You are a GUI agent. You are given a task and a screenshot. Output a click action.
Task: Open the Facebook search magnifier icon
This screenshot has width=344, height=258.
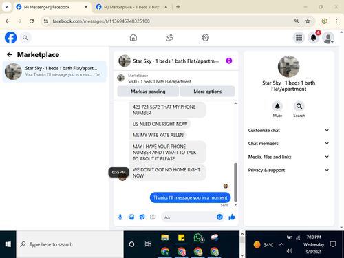pyautogui.click(x=25, y=38)
